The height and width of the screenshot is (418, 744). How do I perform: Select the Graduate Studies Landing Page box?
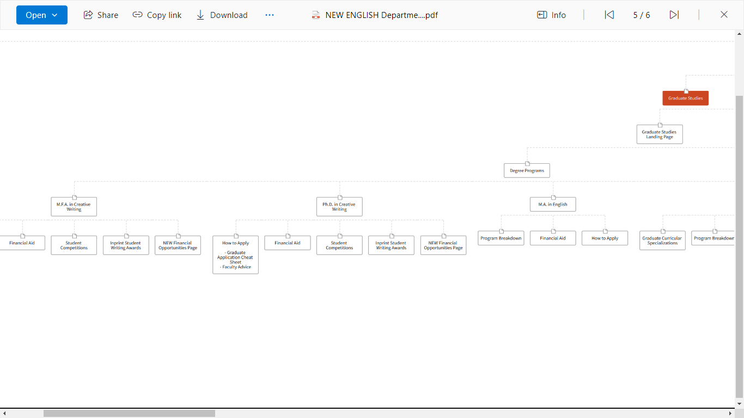(x=659, y=134)
